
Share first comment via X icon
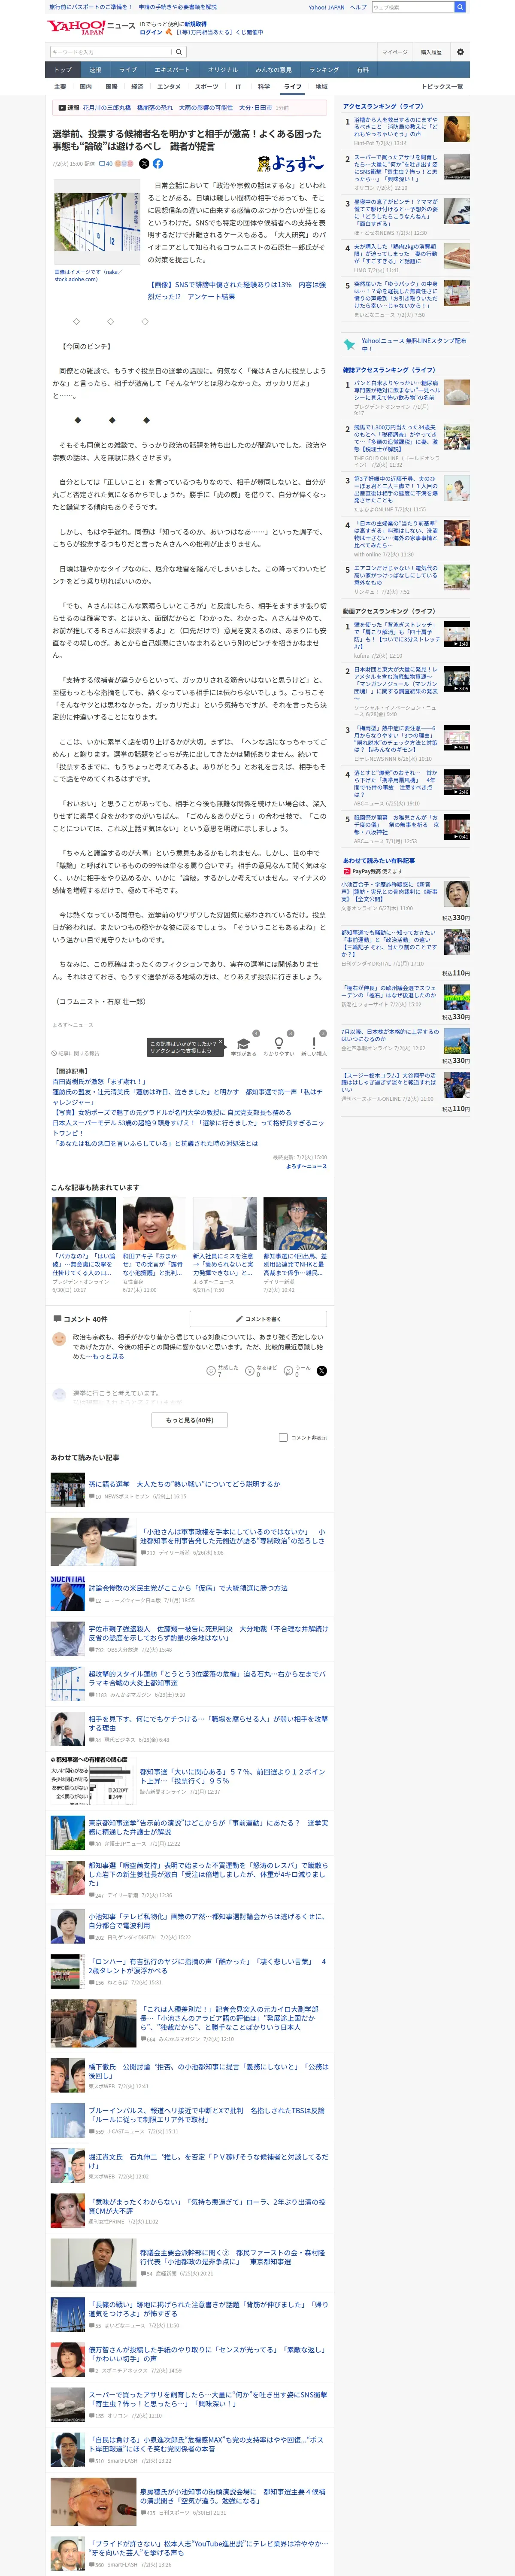pos(321,1370)
